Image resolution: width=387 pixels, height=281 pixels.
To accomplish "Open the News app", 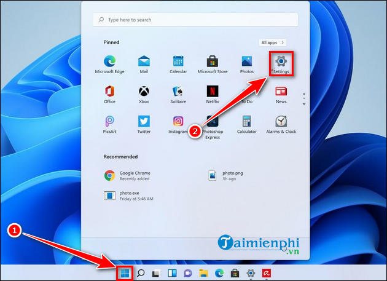I will 281,95.
